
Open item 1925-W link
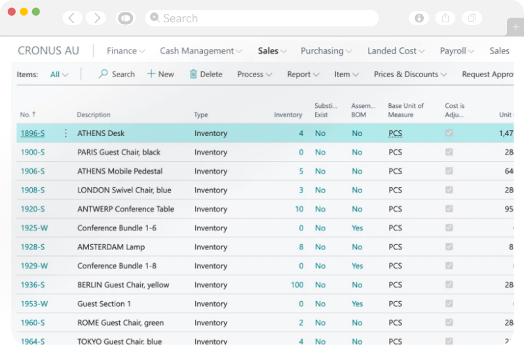pyautogui.click(x=34, y=228)
